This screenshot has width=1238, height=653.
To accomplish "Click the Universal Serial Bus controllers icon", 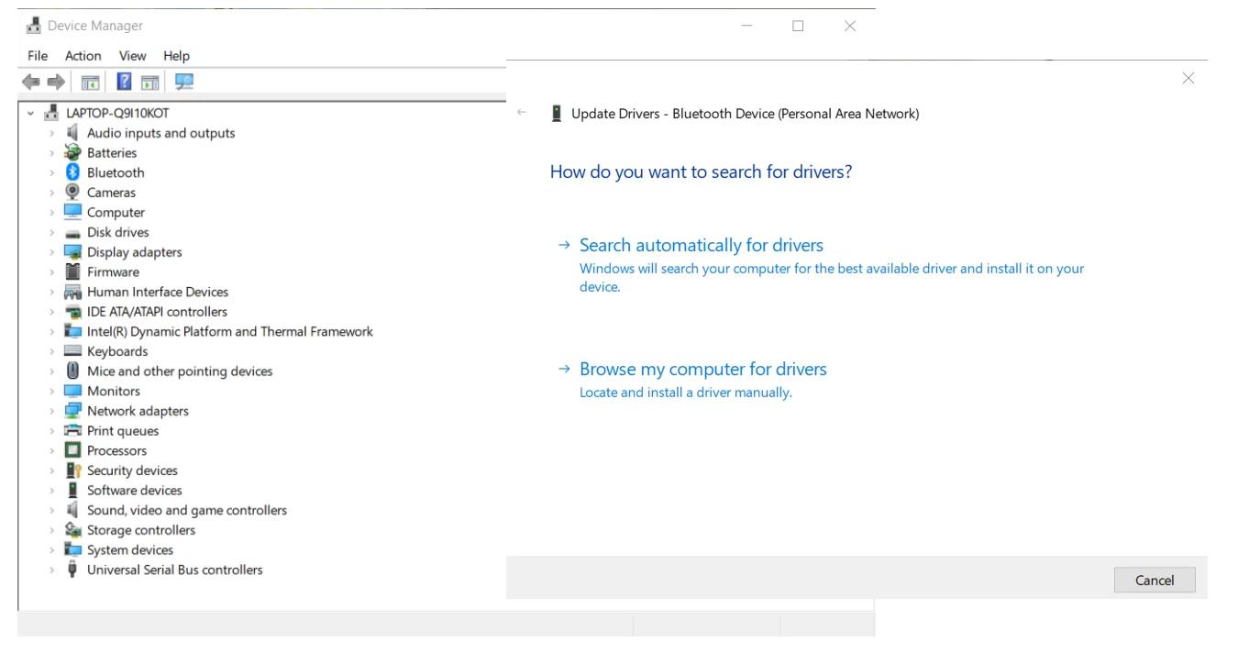I will (72, 570).
